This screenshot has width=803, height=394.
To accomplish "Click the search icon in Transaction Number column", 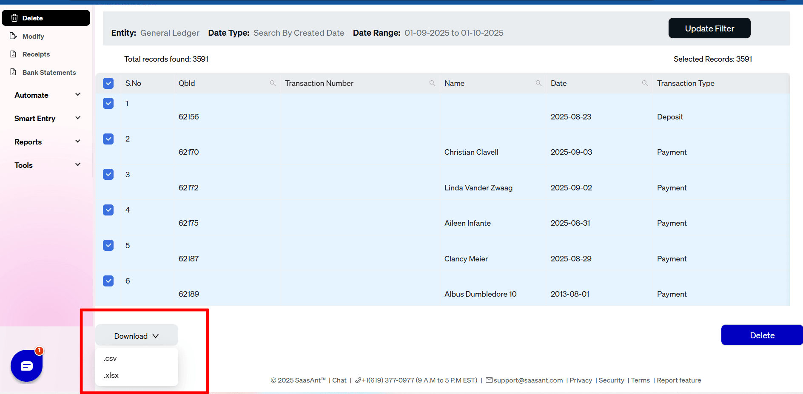I will [x=432, y=83].
